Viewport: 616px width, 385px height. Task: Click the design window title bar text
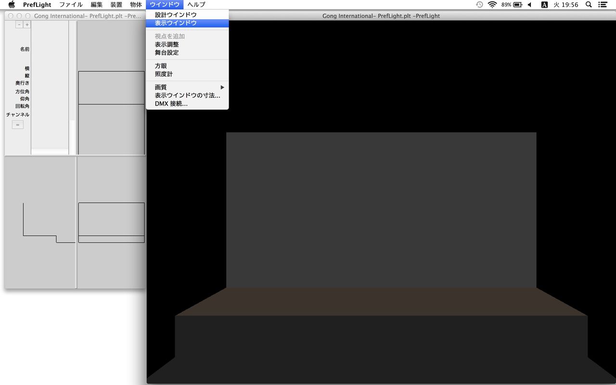click(88, 16)
